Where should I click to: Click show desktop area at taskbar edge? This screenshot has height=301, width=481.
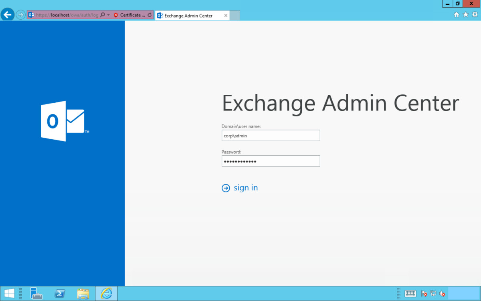[479, 293]
